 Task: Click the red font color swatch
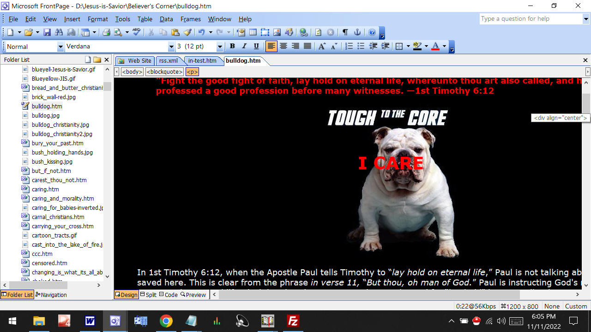[435, 46]
